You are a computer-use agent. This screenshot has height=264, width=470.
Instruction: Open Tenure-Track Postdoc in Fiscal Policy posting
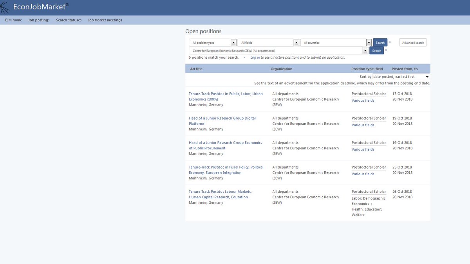pos(226,170)
